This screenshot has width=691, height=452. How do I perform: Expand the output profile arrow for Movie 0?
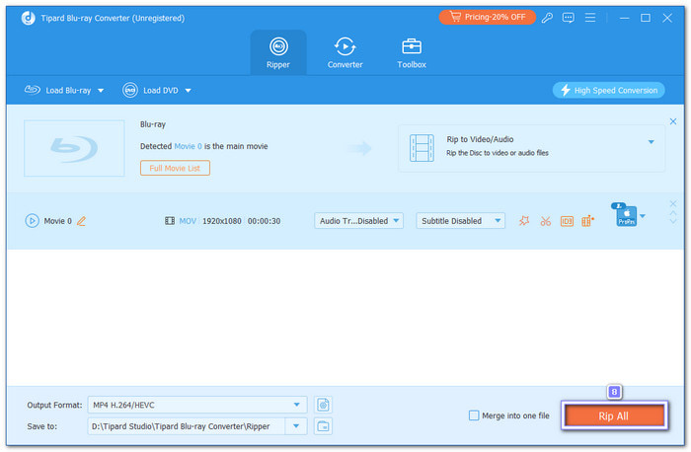tap(643, 216)
